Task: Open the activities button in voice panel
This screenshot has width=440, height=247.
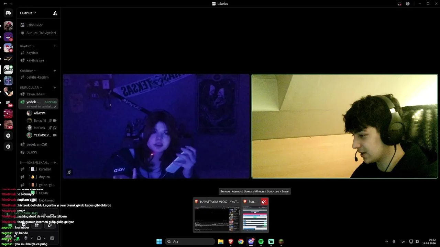Action: [37, 225]
